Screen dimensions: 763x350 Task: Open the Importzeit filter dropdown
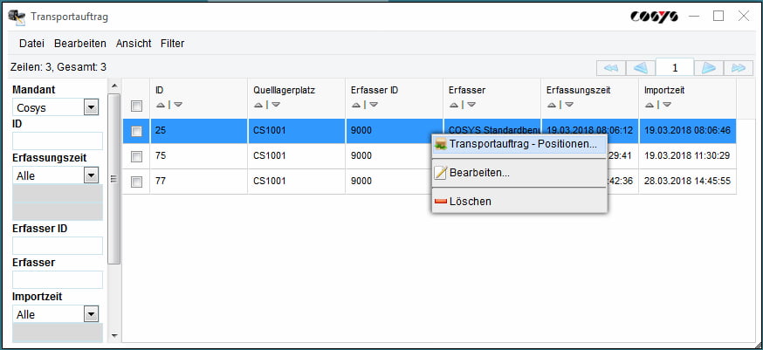coord(91,314)
